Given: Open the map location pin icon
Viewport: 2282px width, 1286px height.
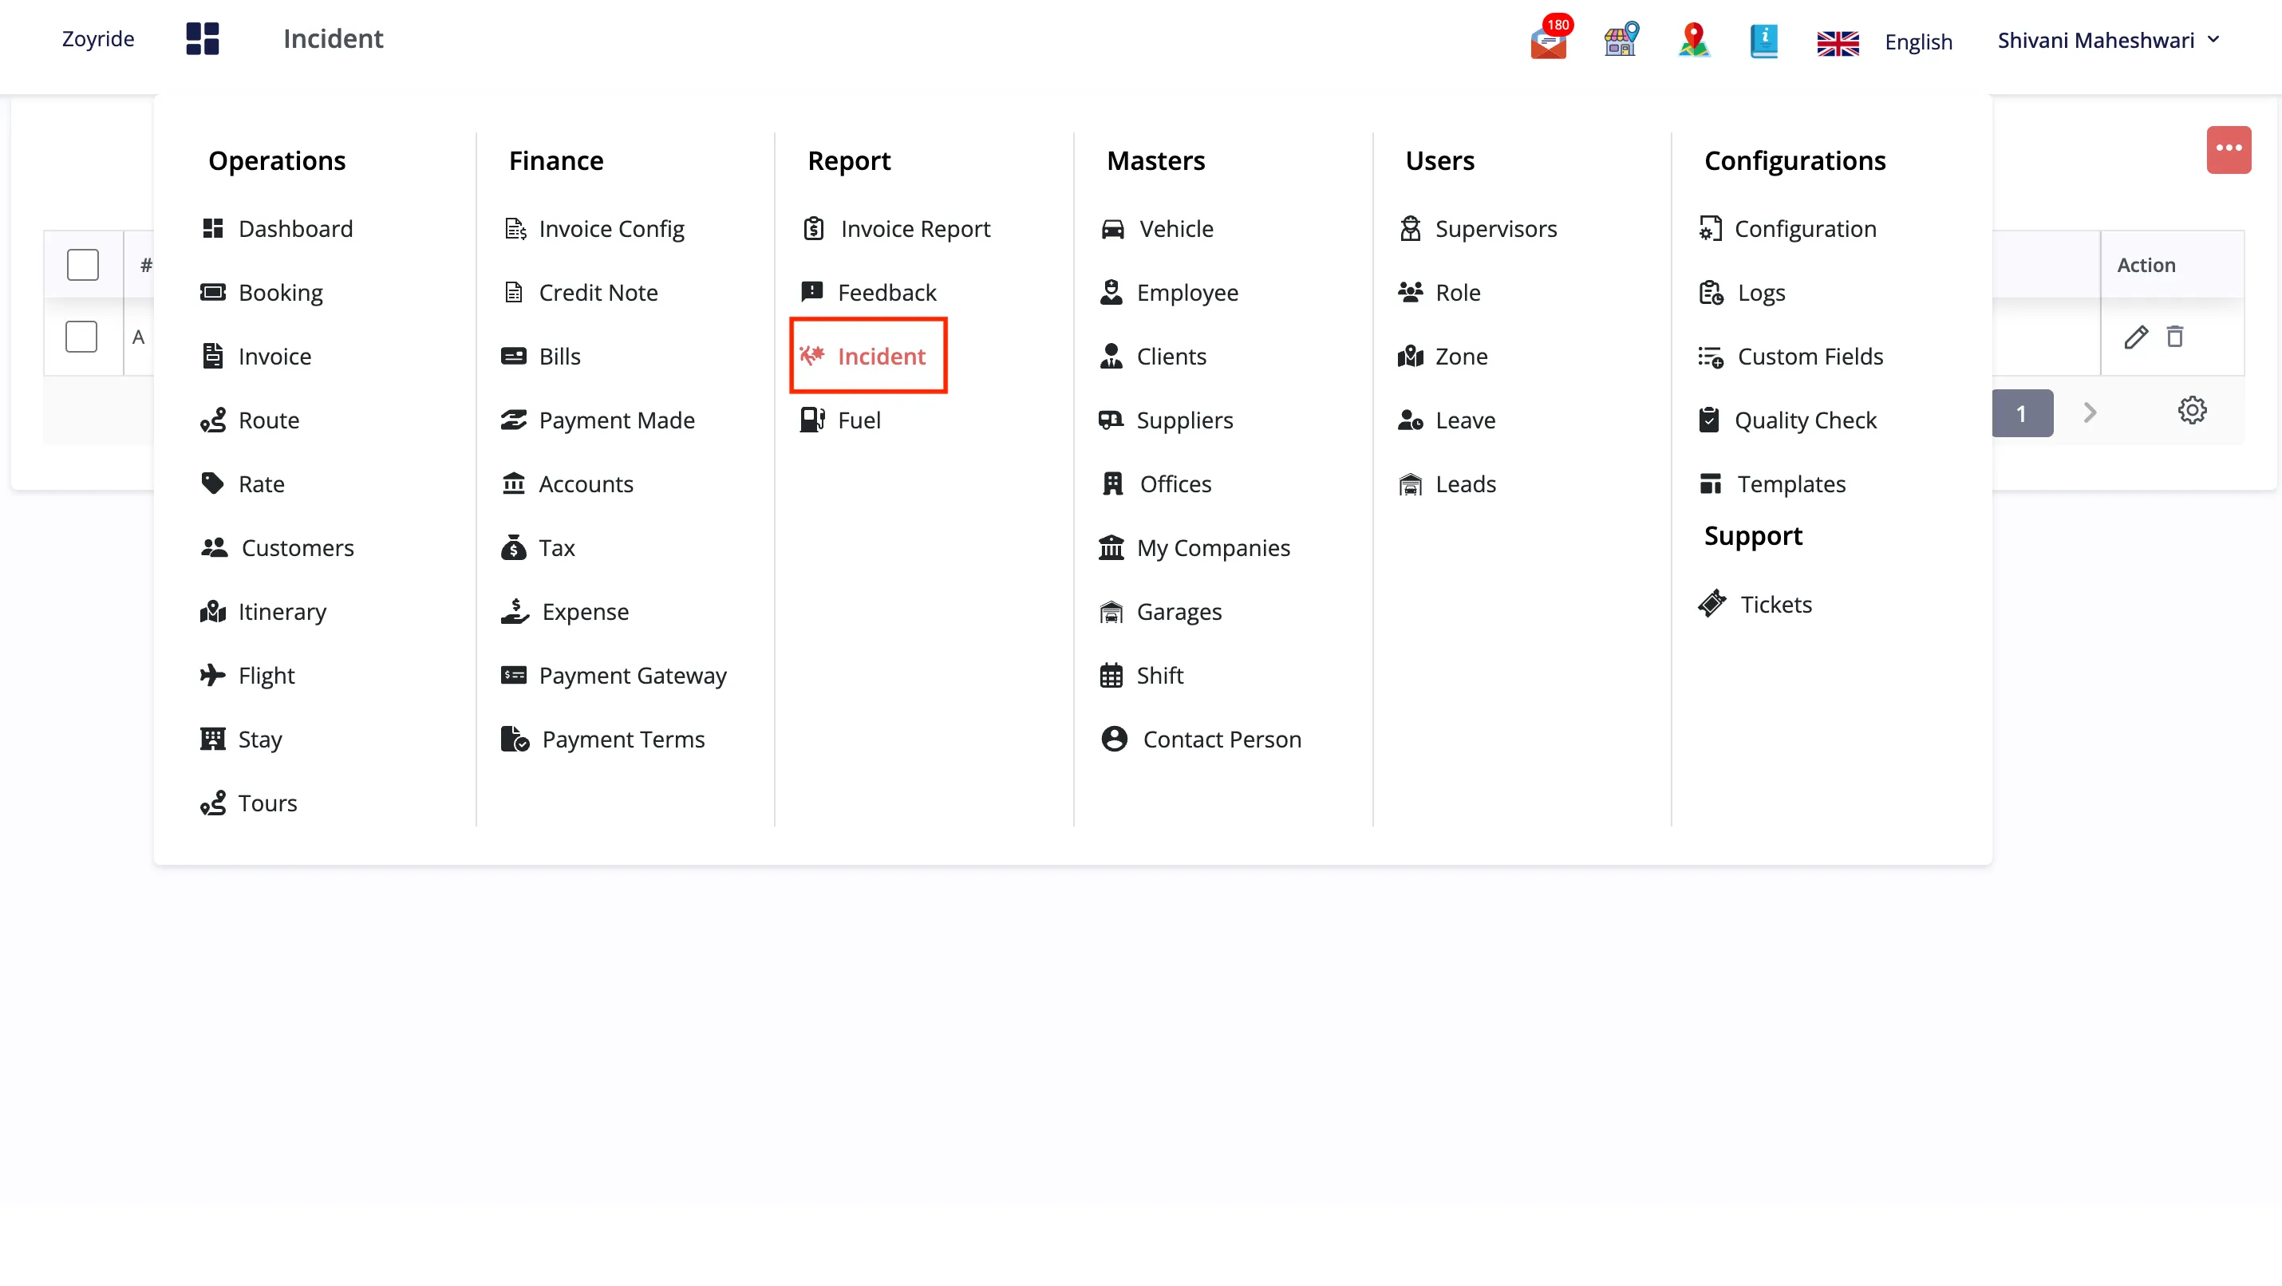Looking at the screenshot, I should tap(1694, 39).
